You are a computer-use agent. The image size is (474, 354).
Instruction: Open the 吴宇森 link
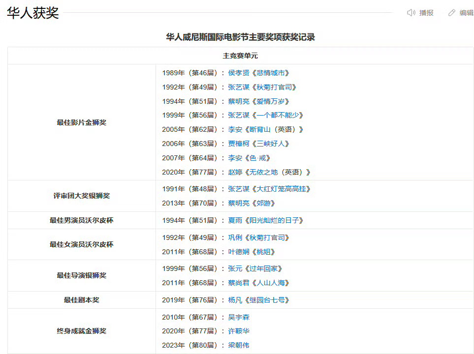tap(239, 317)
